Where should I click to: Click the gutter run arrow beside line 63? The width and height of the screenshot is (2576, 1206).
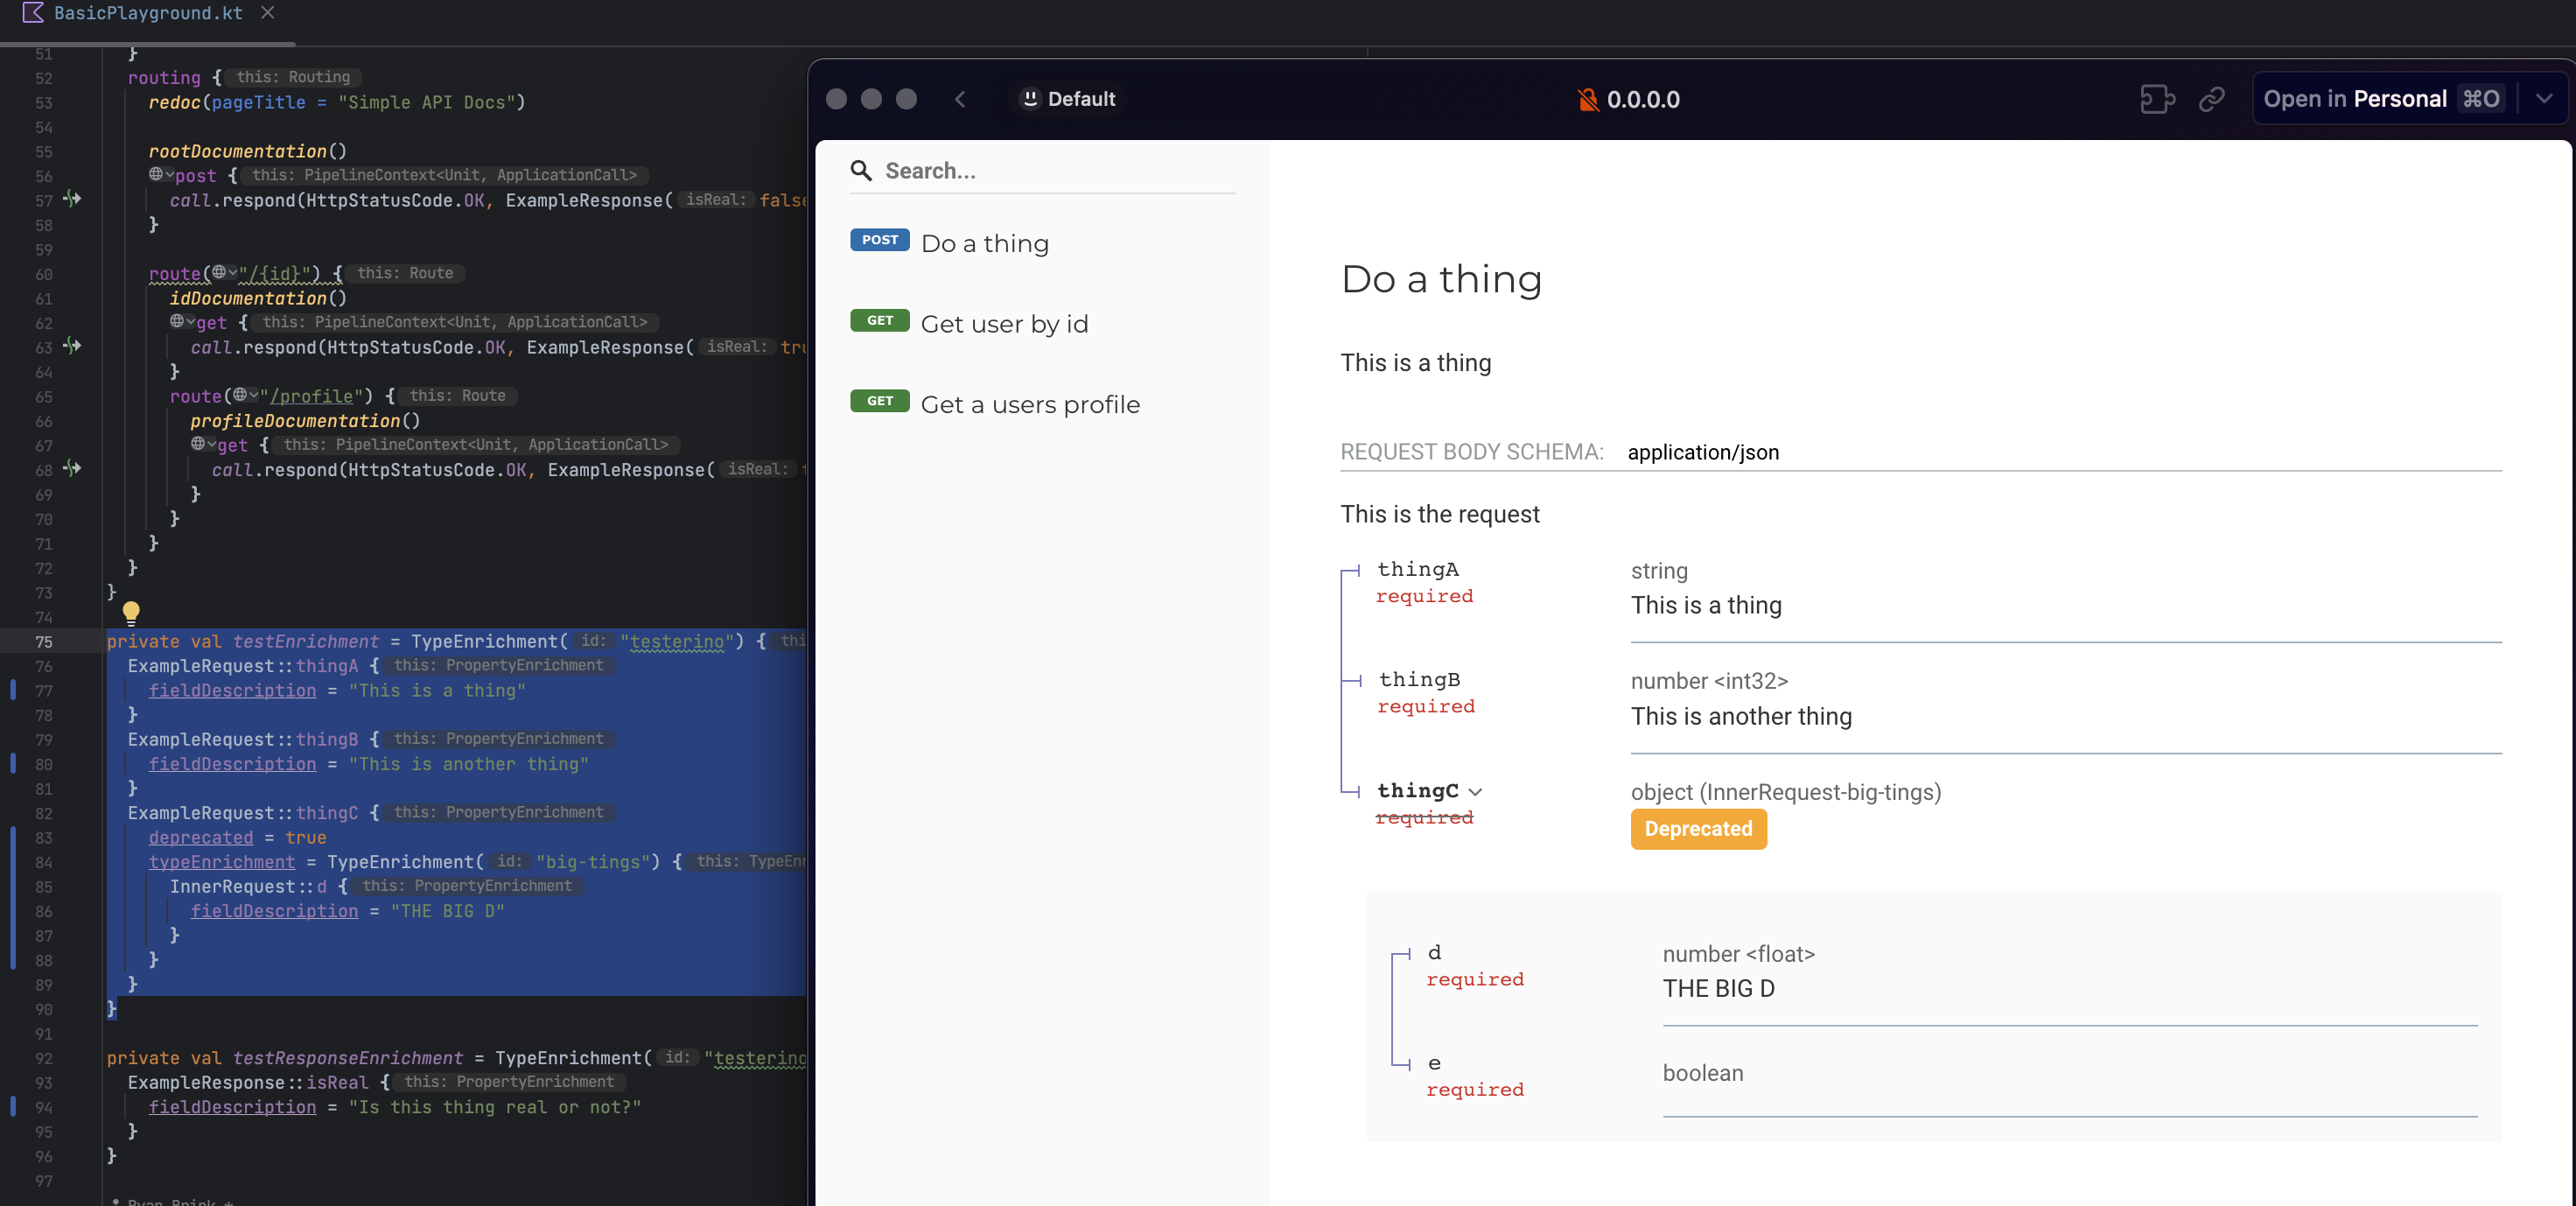click(x=72, y=347)
